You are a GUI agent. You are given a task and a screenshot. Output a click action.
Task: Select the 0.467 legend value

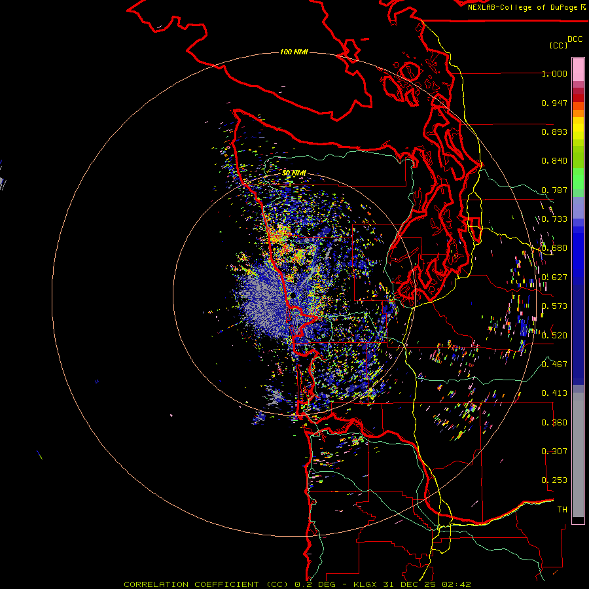(554, 365)
